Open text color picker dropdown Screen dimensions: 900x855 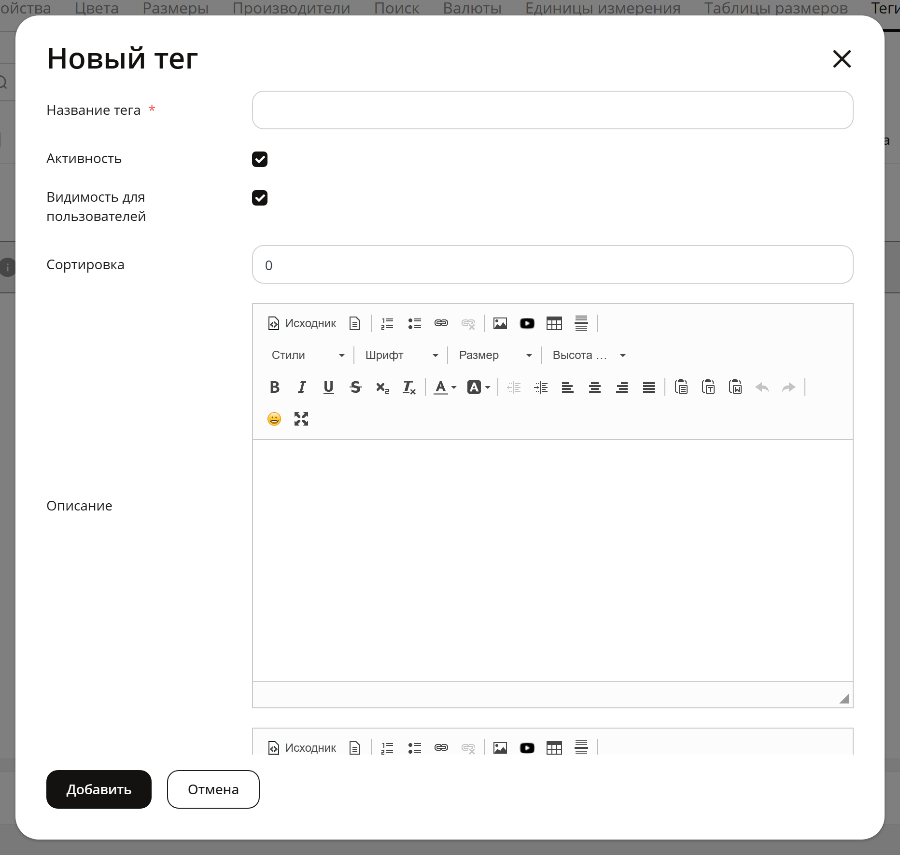click(x=445, y=387)
